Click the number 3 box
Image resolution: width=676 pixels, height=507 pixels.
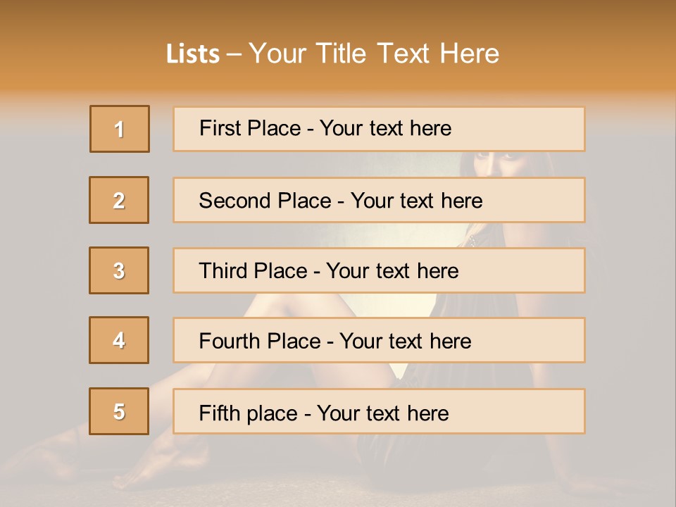coord(119,270)
